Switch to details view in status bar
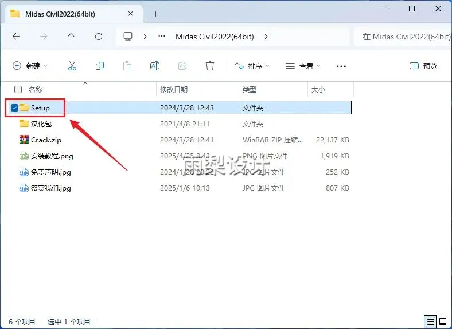Image resolution: width=452 pixels, height=329 pixels. pos(430,322)
